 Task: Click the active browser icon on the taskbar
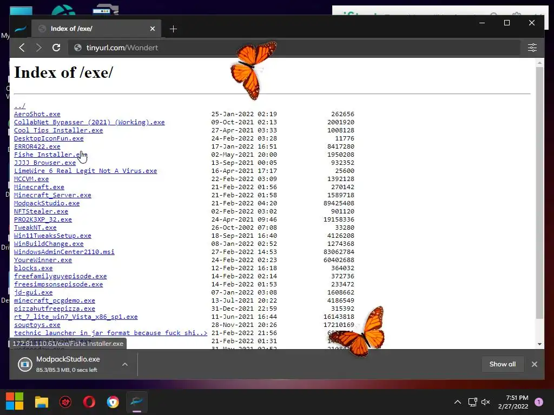point(137,401)
